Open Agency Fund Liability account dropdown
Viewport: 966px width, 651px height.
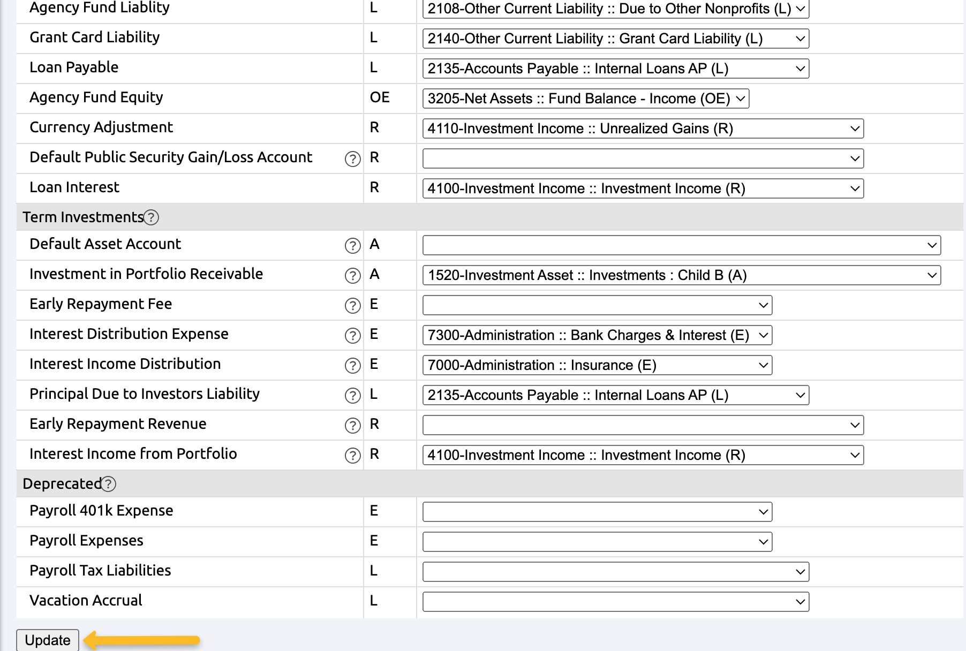point(616,9)
